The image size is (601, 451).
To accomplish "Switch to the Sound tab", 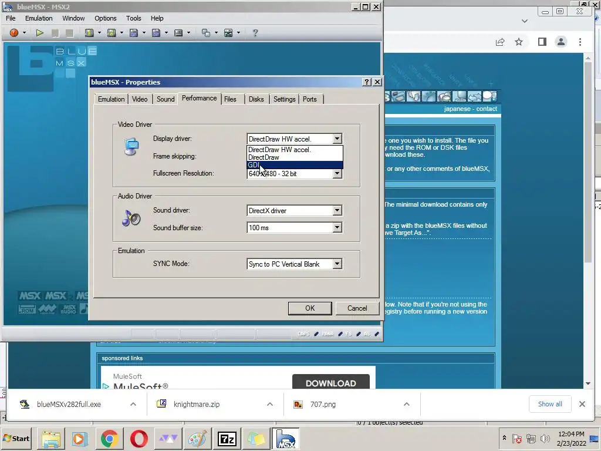I will [x=166, y=99].
